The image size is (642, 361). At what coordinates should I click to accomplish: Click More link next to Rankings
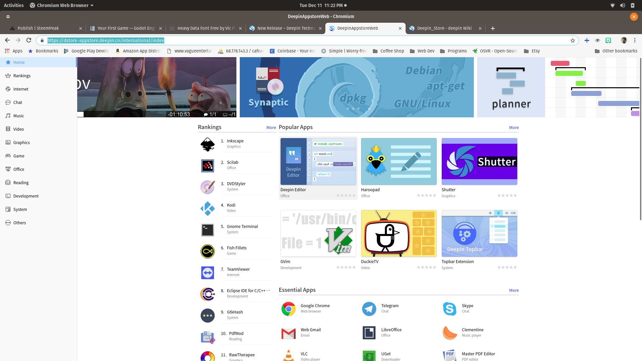271,128
